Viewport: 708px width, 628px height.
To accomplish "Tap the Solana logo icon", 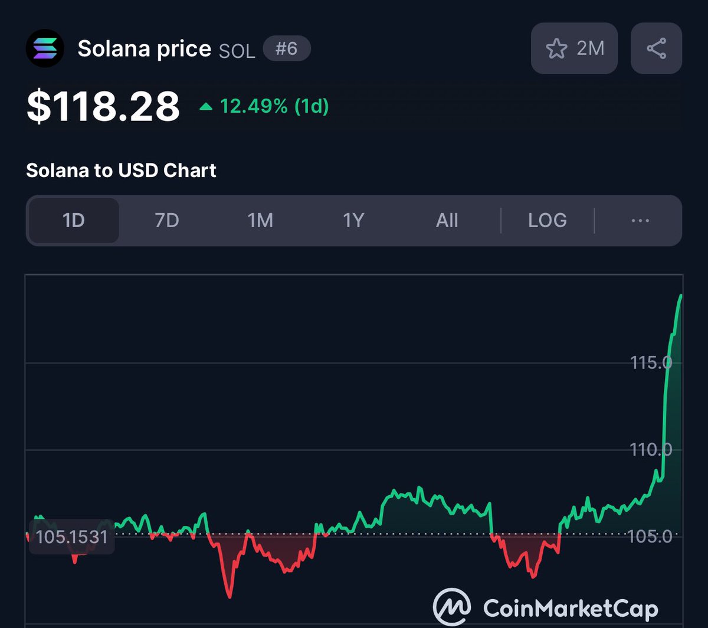I will point(45,48).
